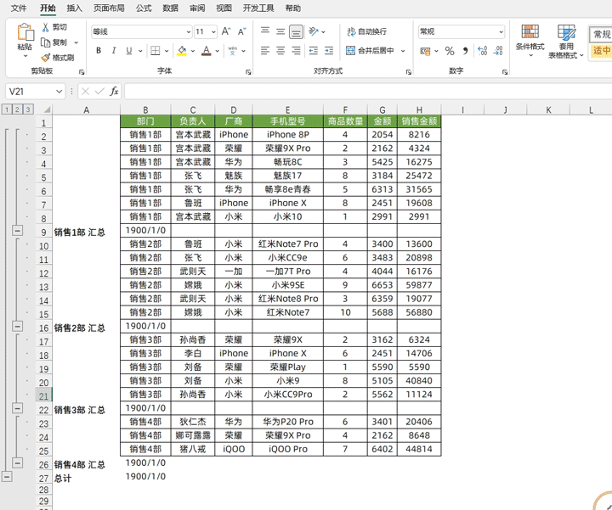This screenshot has width=612, height=510.
Task: Apply italic formatting
Action: 114,51
